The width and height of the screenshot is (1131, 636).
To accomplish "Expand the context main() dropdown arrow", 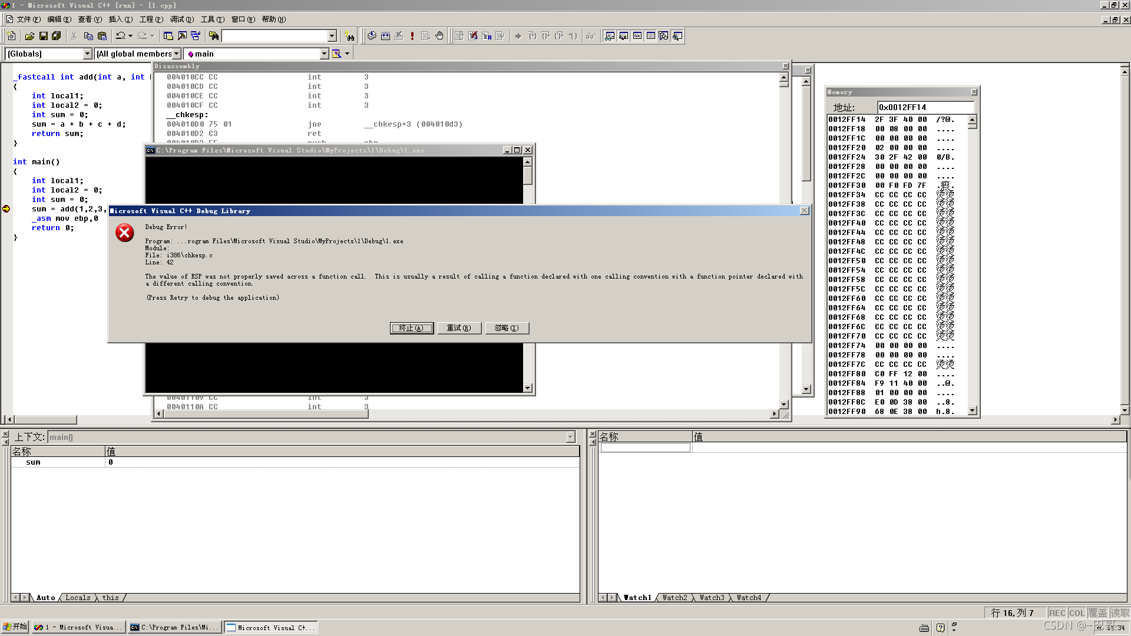I will point(570,437).
